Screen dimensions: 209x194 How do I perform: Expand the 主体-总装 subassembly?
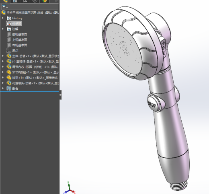(3, 56)
